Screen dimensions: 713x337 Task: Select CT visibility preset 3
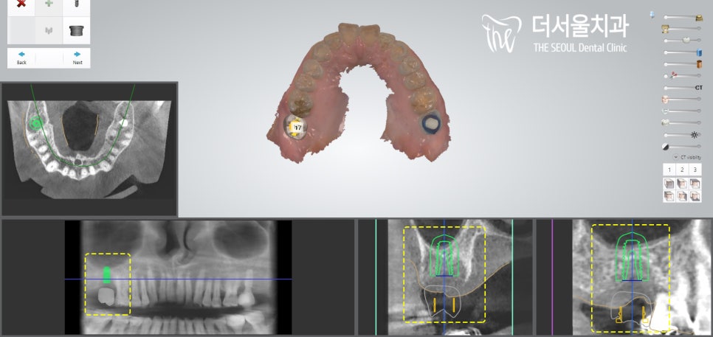pyautogui.click(x=695, y=170)
